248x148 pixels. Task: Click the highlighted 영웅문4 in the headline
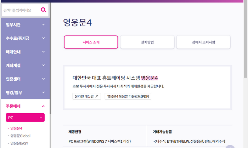pyautogui.click(x=149, y=78)
